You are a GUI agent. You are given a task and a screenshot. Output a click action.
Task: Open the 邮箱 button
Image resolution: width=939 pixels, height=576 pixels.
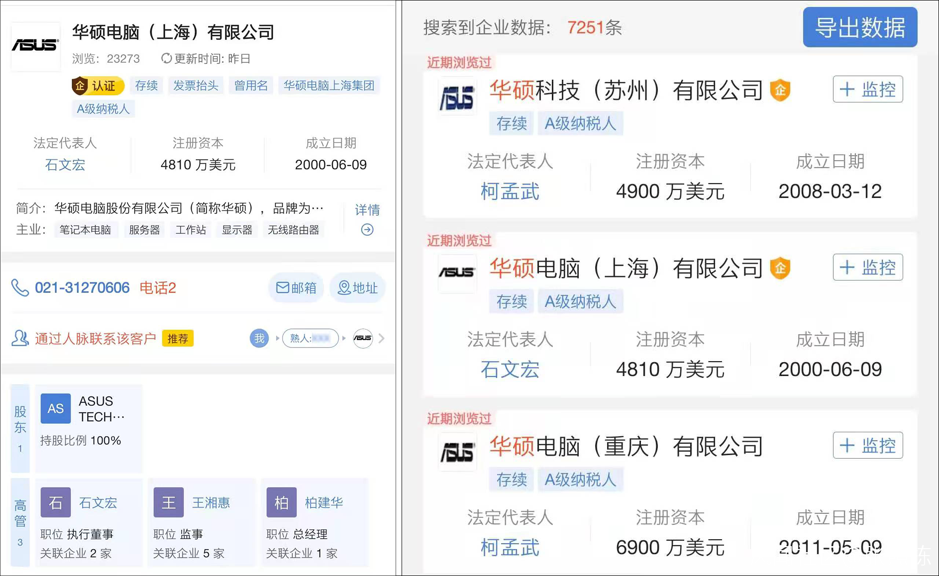click(296, 288)
